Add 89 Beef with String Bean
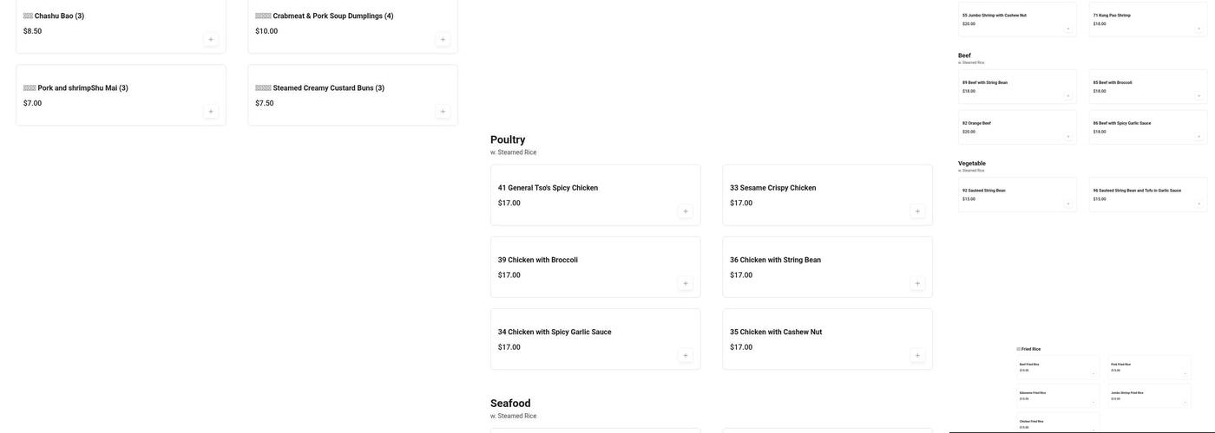 click(x=1068, y=95)
